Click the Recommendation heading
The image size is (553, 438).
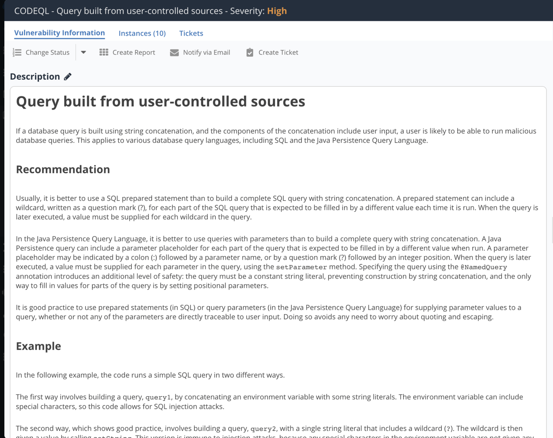click(63, 169)
